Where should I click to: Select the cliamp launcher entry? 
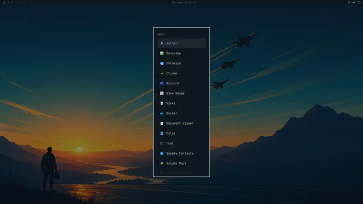click(x=181, y=73)
